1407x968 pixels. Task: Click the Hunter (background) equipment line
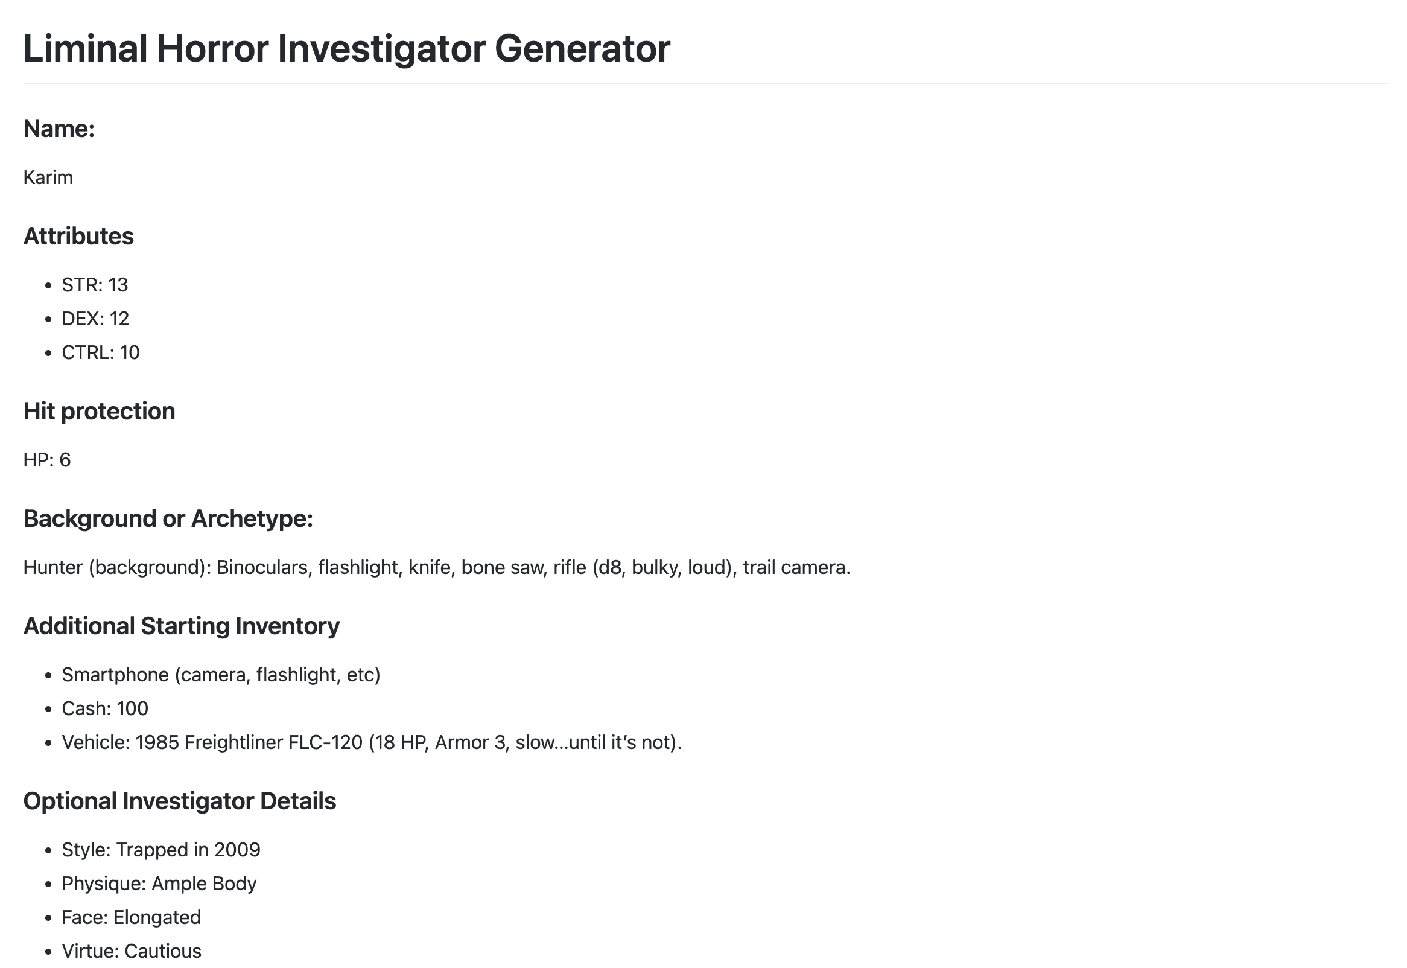436,568
